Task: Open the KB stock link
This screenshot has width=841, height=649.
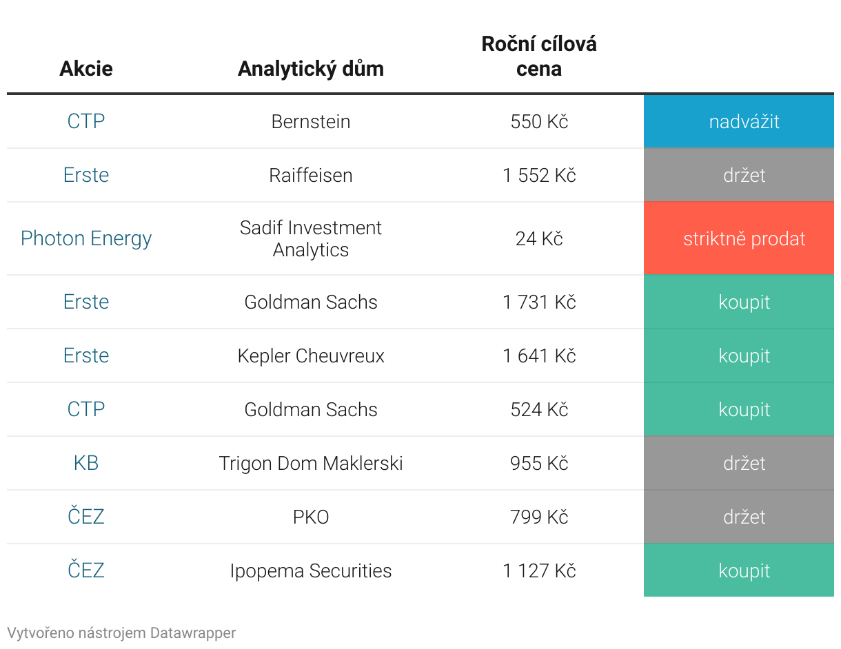Action: tap(86, 463)
